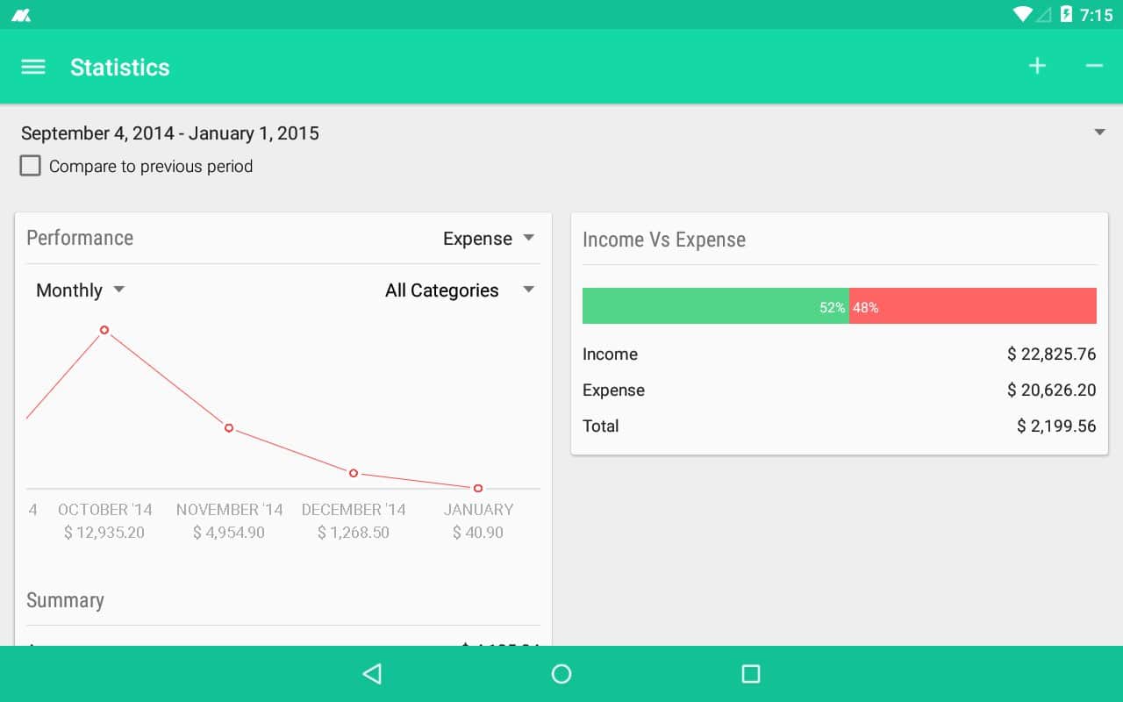Tap the battery status icon
This screenshot has width=1123, height=702.
point(1066,14)
